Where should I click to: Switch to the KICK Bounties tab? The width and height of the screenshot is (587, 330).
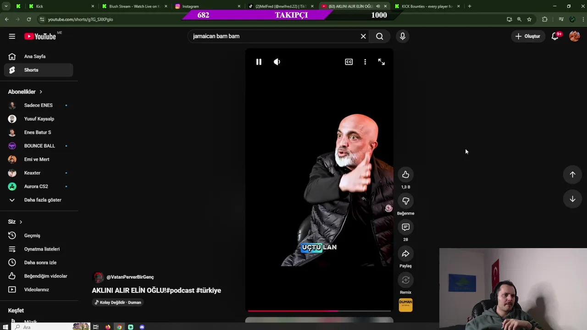(427, 6)
